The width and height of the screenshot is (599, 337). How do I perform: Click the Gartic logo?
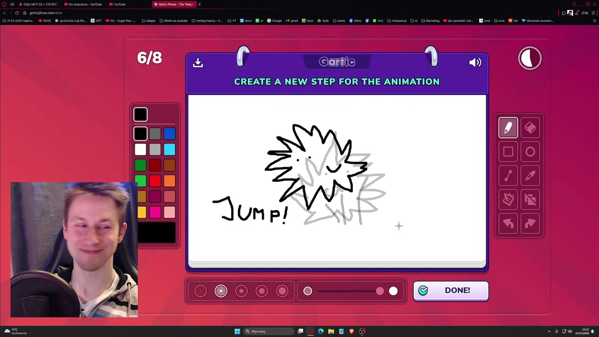tap(337, 62)
